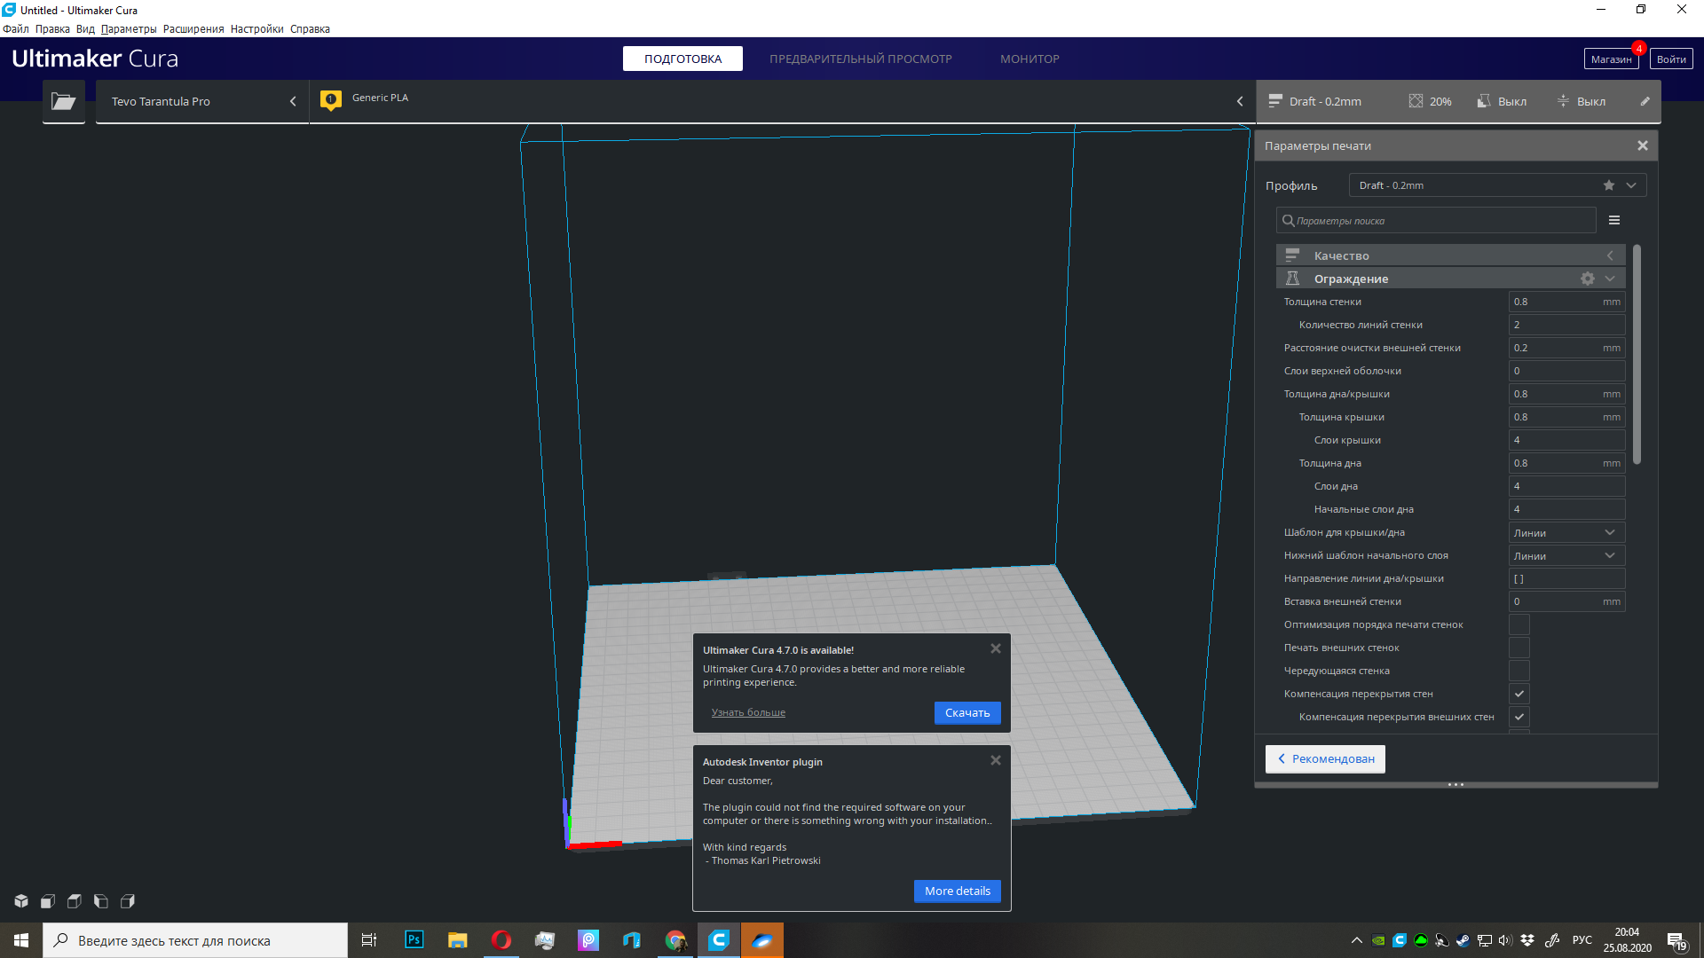Image resolution: width=1704 pixels, height=958 pixels.
Task: Click the open file folder icon
Action: click(63, 101)
